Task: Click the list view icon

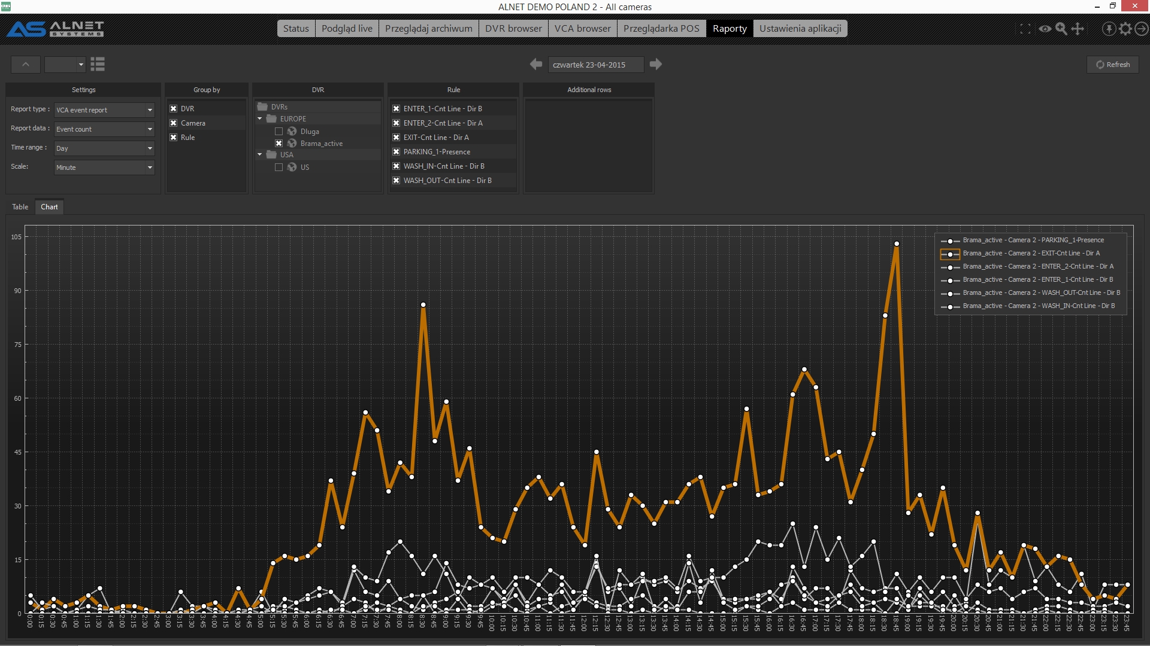Action: 98,64
